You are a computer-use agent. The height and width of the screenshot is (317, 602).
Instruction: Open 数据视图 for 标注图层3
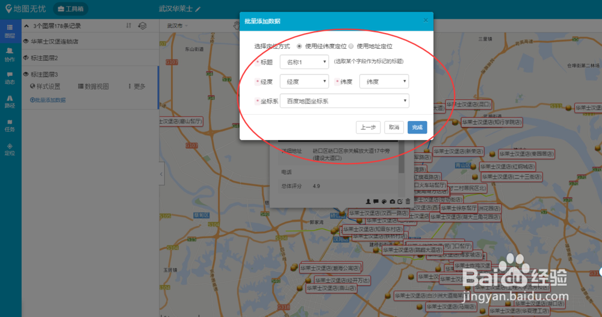point(93,87)
